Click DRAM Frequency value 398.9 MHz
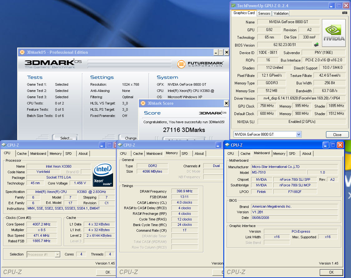Image resolution: width=351 pixels, height=278 pixels. tap(185, 191)
